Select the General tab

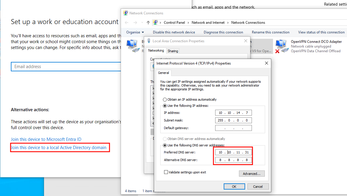click(x=163, y=73)
